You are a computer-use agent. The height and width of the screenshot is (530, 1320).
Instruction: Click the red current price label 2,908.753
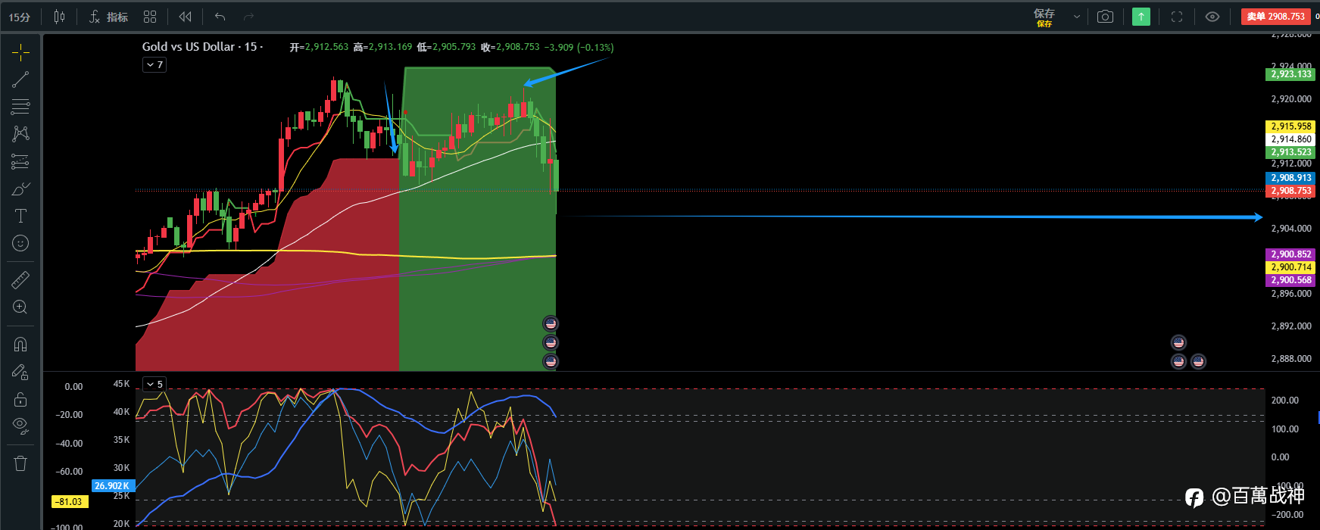(x=1290, y=191)
